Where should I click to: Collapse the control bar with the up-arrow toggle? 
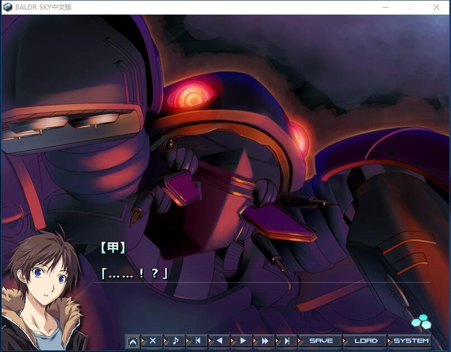tap(133, 340)
